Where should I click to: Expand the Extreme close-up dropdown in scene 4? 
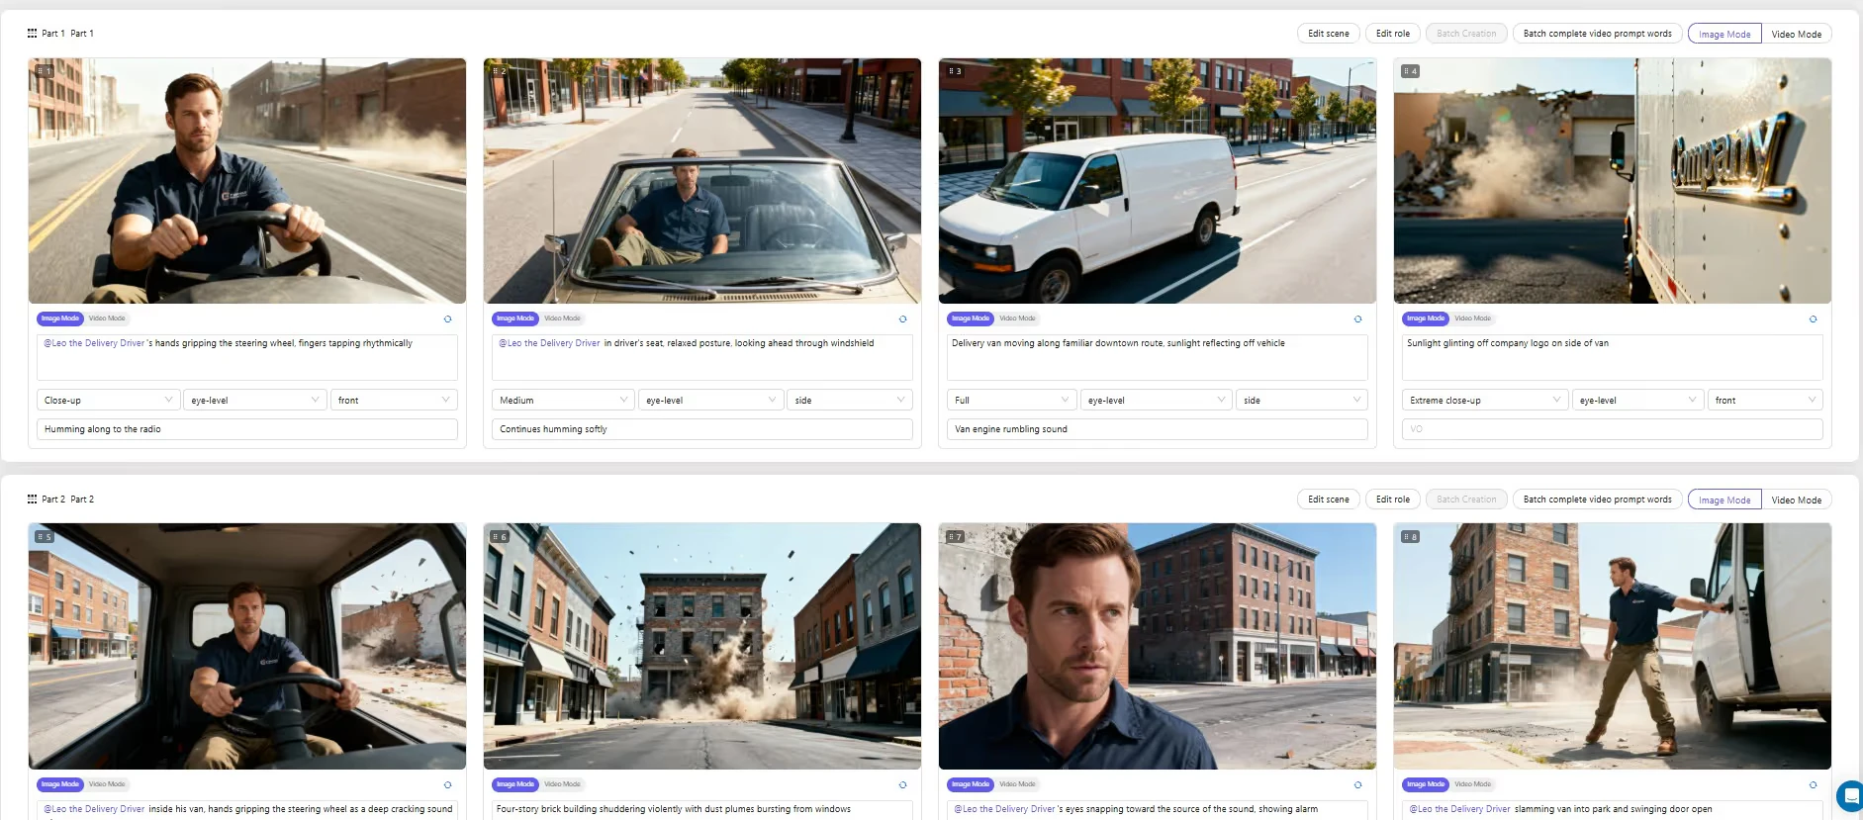(1483, 401)
